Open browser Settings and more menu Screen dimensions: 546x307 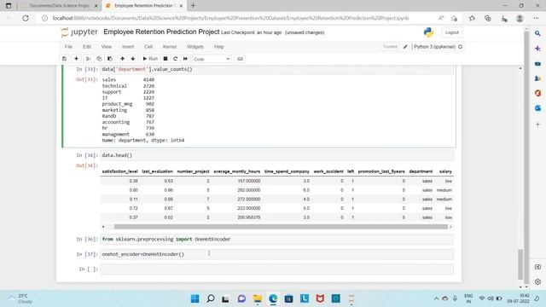point(536,18)
